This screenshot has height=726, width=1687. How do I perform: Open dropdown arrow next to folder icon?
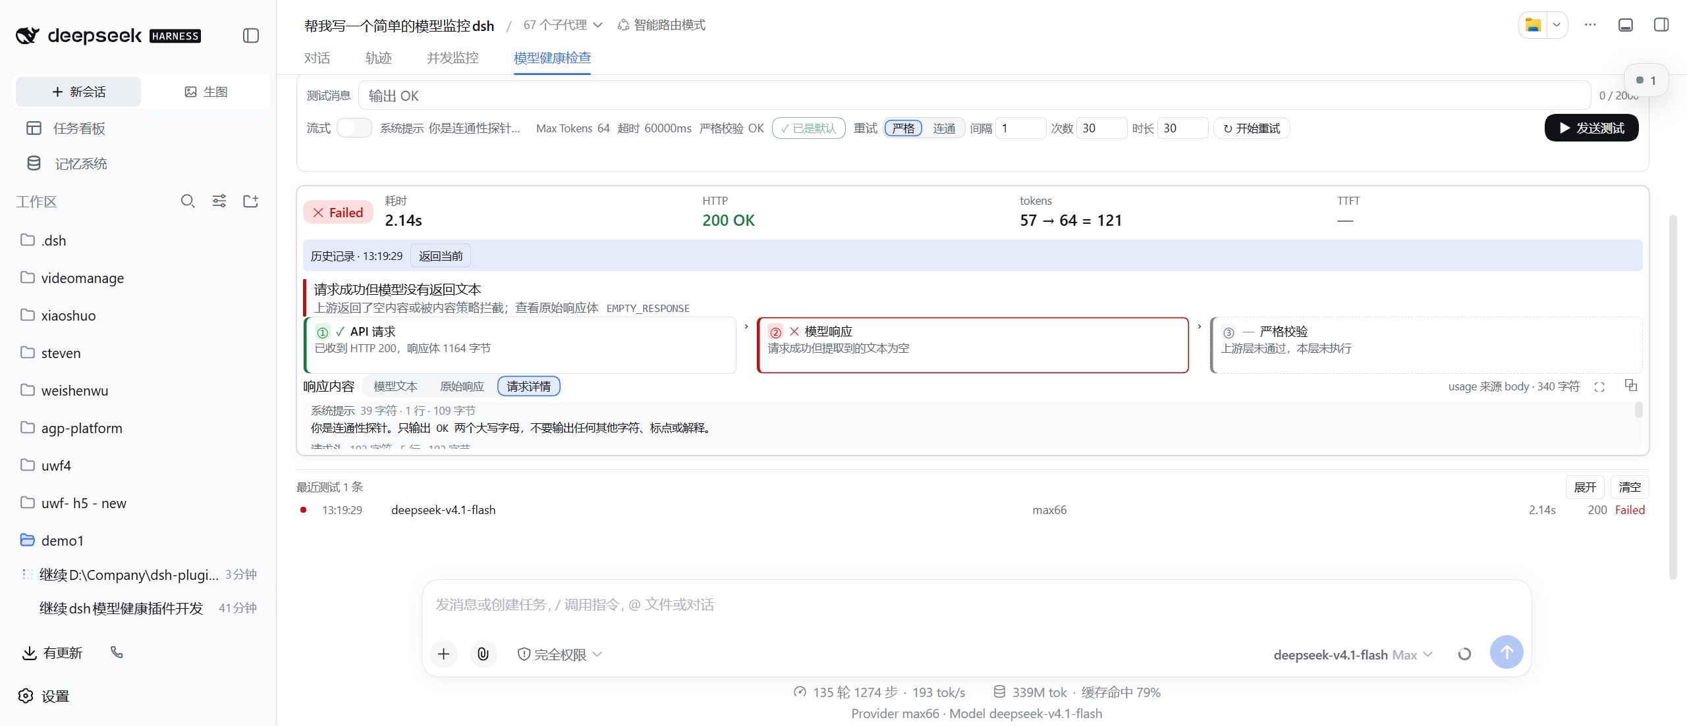pyautogui.click(x=1557, y=25)
